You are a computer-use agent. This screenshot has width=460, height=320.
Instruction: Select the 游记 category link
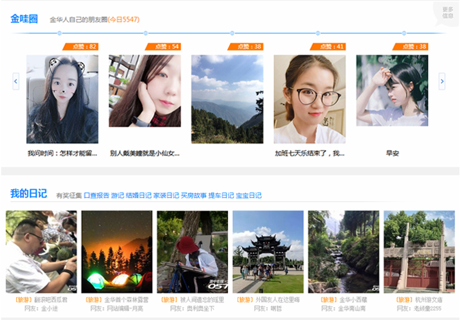[117, 196]
